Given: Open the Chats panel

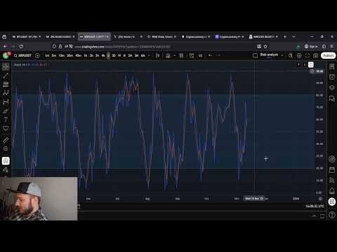Looking at the screenshot, I should coord(332,99).
